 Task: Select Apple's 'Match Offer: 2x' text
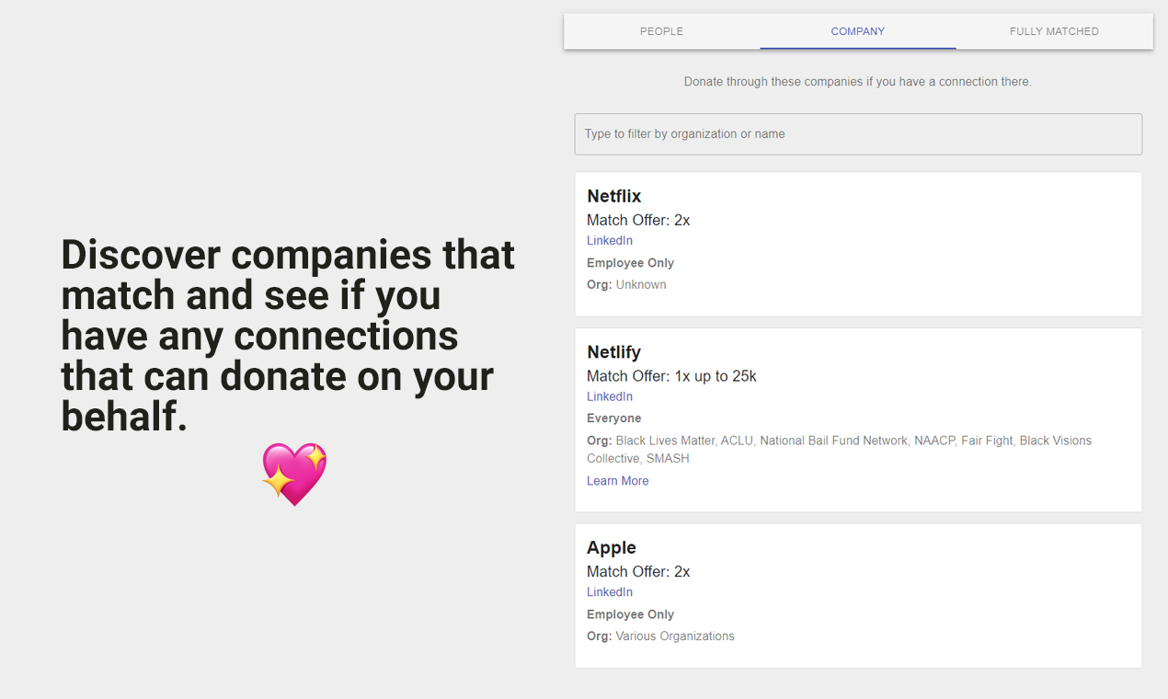638,571
